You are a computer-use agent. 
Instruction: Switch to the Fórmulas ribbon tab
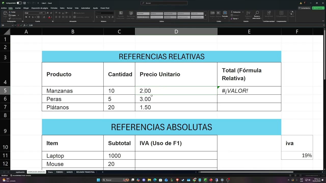54,8
